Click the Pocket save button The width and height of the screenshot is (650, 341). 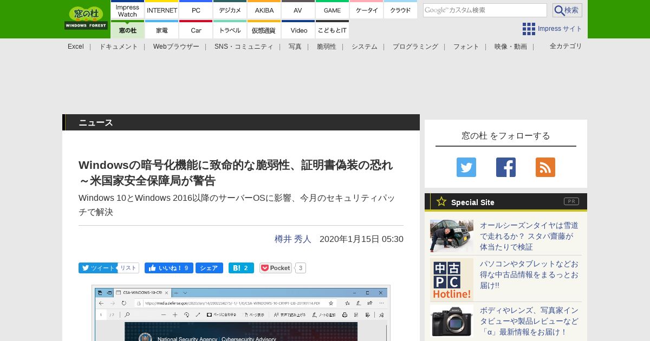276,268
